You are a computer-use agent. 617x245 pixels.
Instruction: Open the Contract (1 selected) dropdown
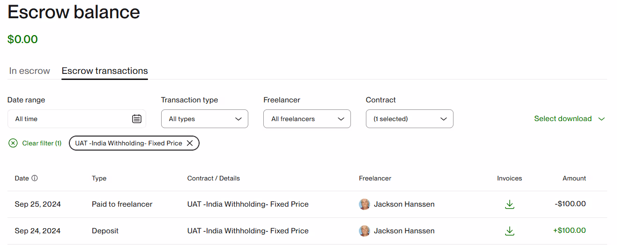pos(409,119)
